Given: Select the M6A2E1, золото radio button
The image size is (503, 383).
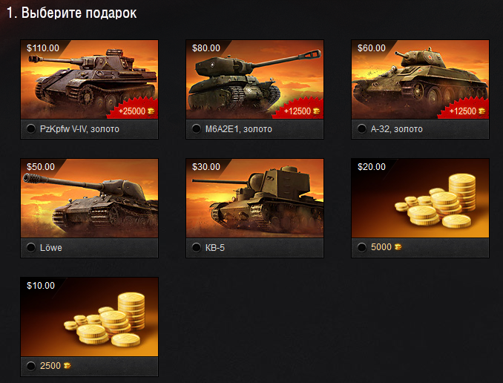Looking at the screenshot, I should click(197, 128).
